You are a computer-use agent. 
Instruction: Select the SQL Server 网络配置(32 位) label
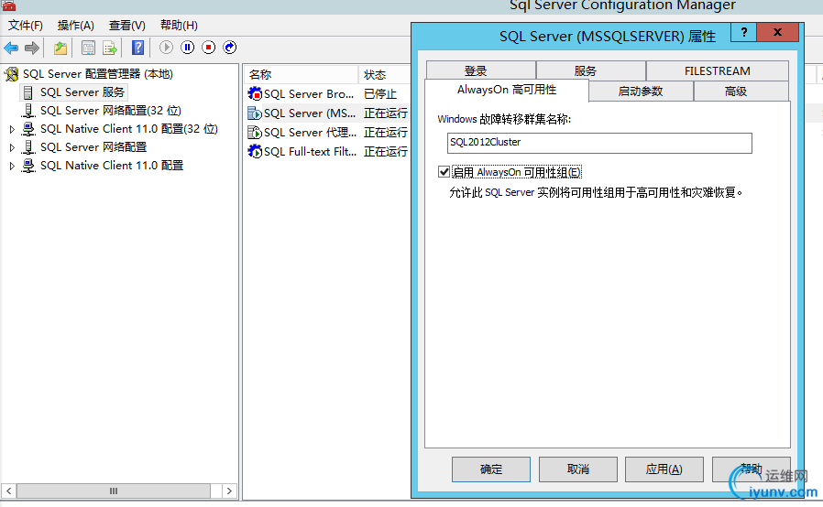tap(111, 111)
